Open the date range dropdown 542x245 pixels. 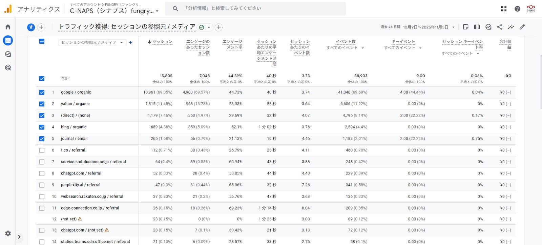(x=453, y=27)
